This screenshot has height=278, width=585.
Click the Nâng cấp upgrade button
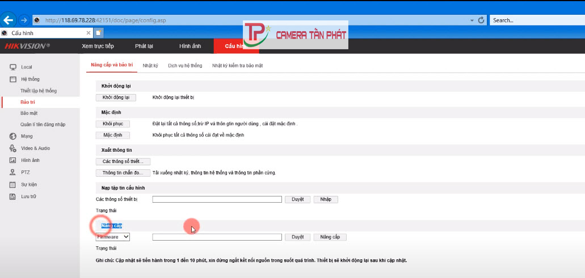tap(330, 237)
